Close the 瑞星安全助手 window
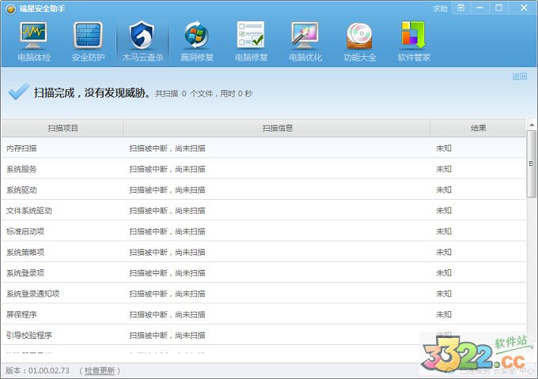The height and width of the screenshot is (379, 538). point(524,8)
